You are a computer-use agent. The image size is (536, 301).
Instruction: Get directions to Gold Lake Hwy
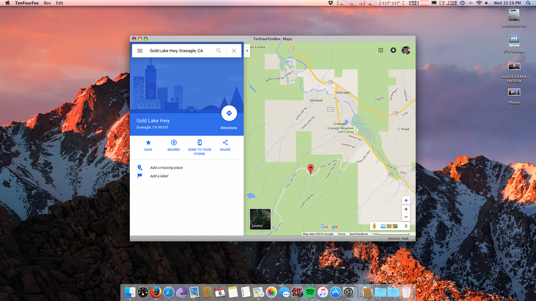(229, 113)
